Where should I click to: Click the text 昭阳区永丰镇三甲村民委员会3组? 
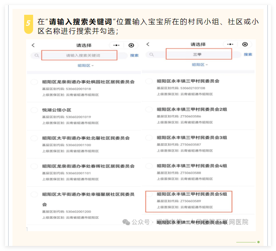[x=192, y=138]
